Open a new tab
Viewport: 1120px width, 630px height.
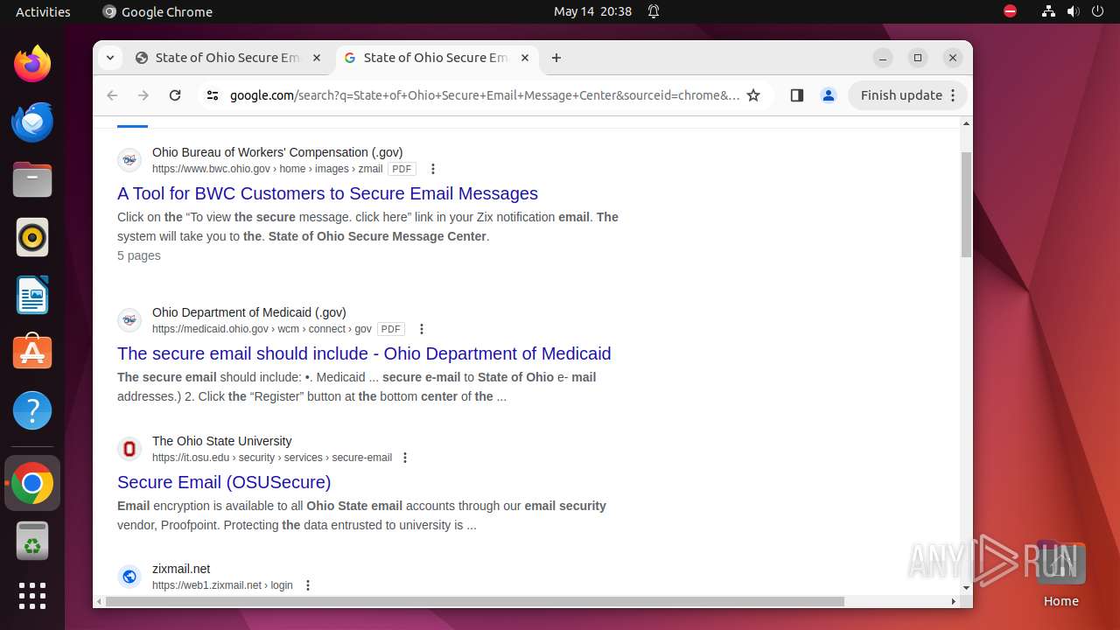pyautogui.click(x=556, y=58)
